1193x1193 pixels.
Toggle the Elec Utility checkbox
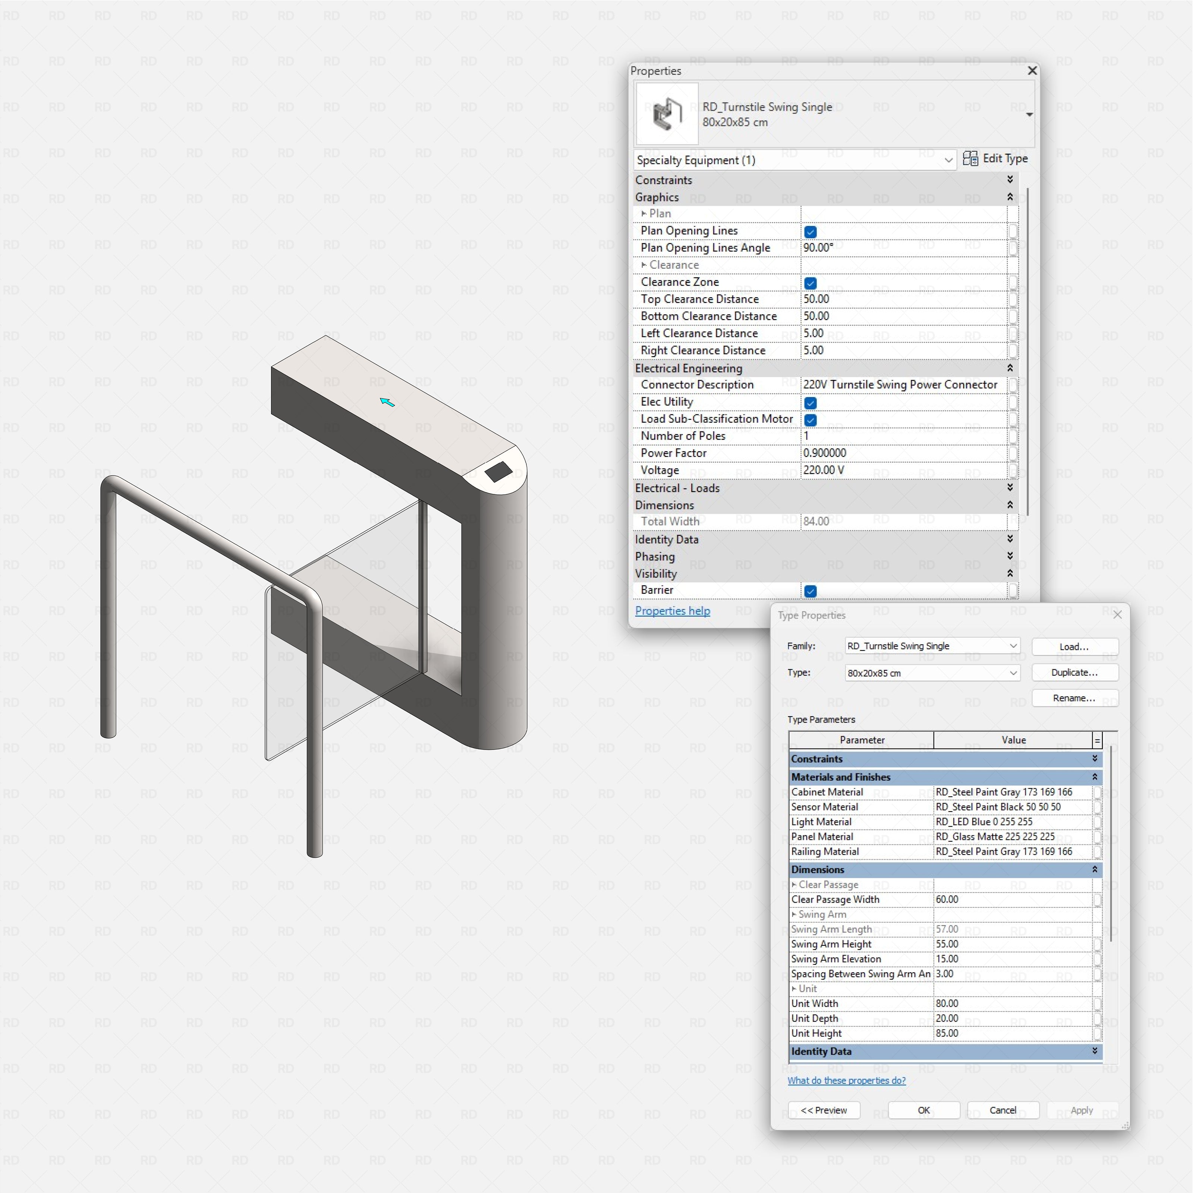point(810,403)
